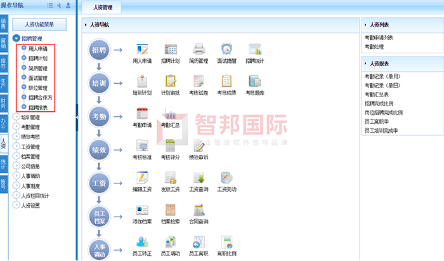Open the 考核成绩 icon
The width and height of the screenshot is (444, 261).
click(227, 81)
